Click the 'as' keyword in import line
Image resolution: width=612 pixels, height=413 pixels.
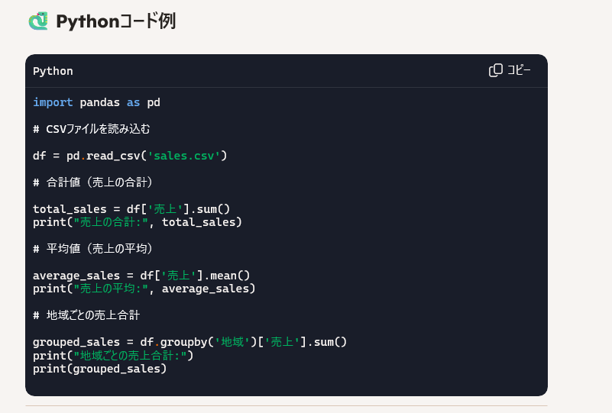point(133,102)
